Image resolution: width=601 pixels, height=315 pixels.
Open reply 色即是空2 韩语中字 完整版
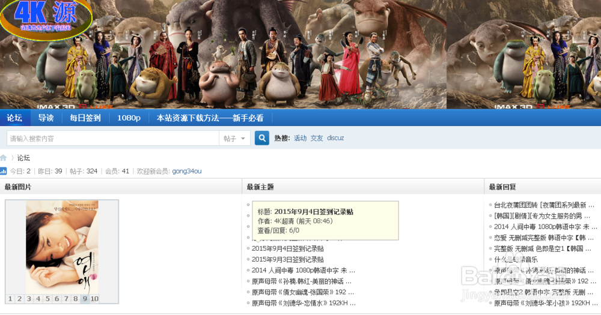click(x=545, y=292)
